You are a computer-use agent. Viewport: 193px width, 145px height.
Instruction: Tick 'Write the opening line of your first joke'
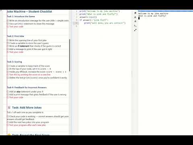tap(8, 40)
